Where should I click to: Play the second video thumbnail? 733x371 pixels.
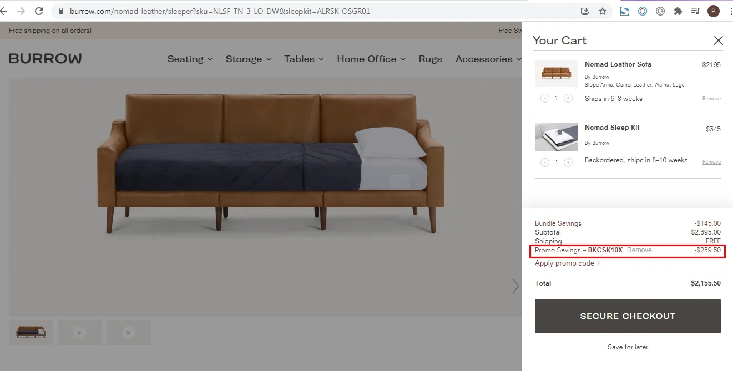point(80,333)
